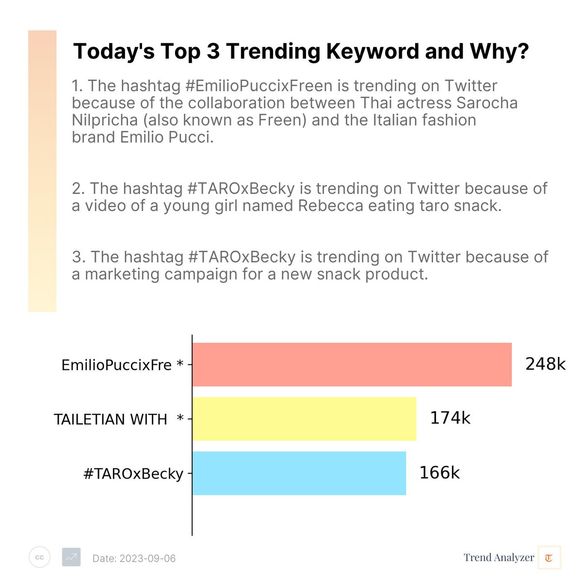This screenshot has width=582, height=582.
Task: Click the third paragraph about marketing campaign
Action: coord(310,265)
